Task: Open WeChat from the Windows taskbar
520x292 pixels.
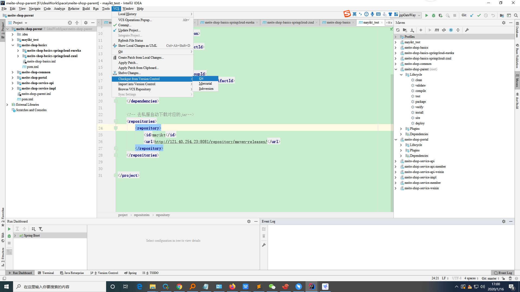Action: tap(272, 287)
